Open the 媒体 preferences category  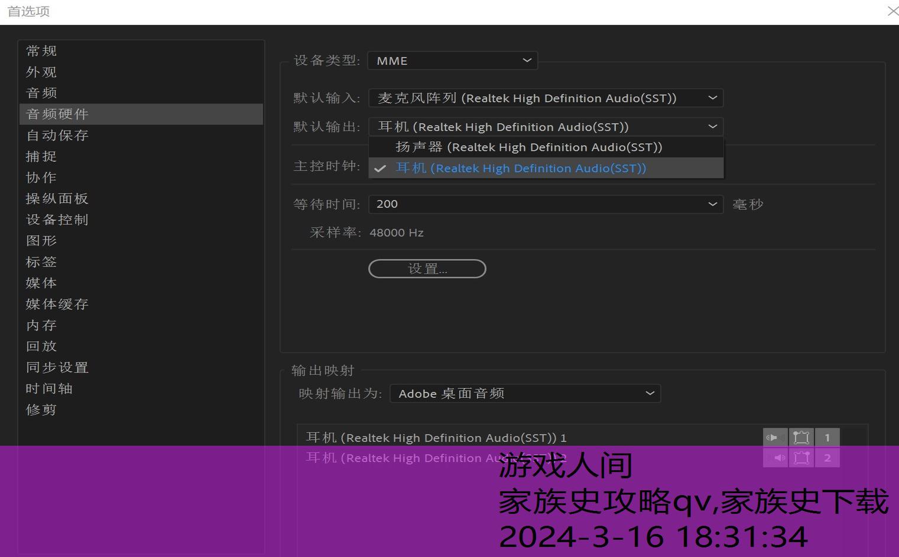pyautogui.click(x=141, y=283)
